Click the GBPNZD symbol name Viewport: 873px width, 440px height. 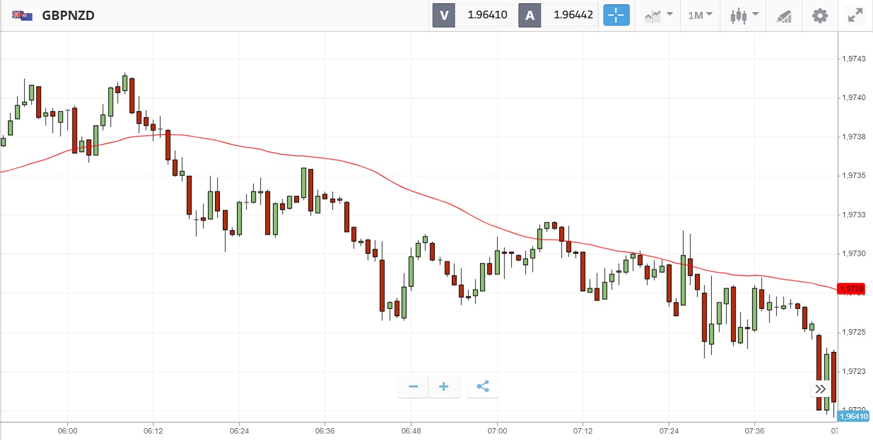coord(68,15)
